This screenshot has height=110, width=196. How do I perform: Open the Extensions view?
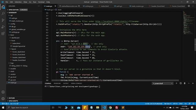(3, 33)
